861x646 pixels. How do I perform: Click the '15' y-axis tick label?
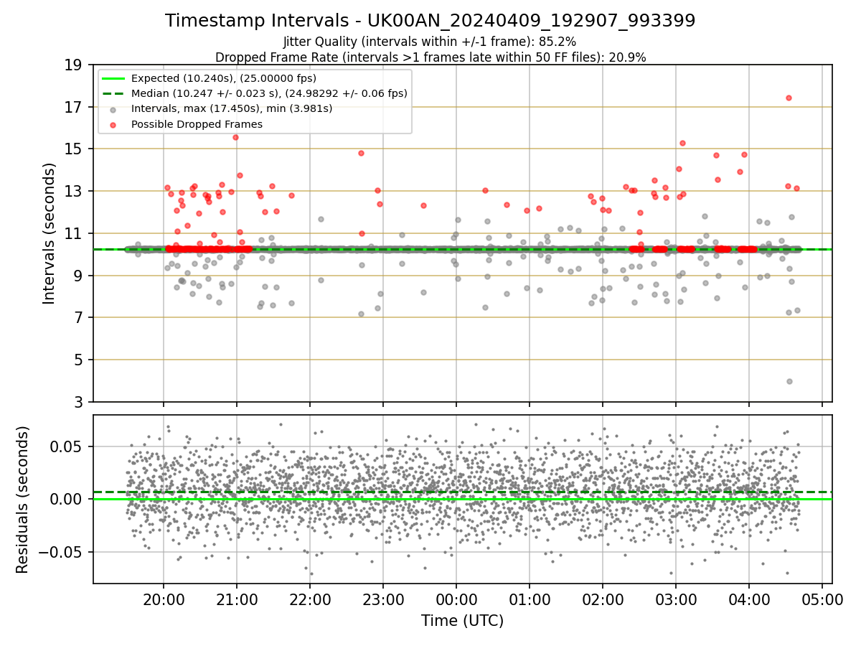[x=74, y=149]
